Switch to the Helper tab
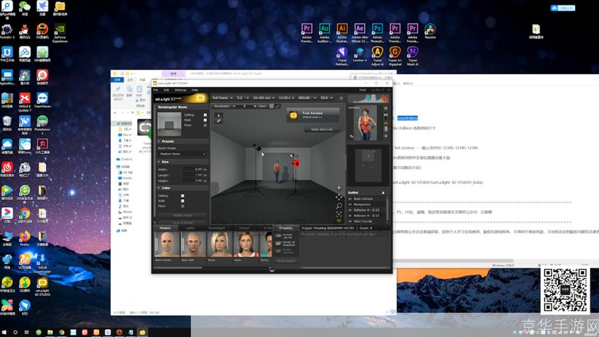599x337 pixels. (244, 228)
